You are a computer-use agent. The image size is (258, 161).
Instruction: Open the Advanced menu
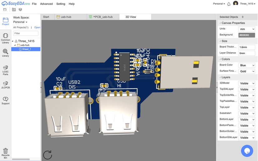pyautogui.click(x=46, y=4)
